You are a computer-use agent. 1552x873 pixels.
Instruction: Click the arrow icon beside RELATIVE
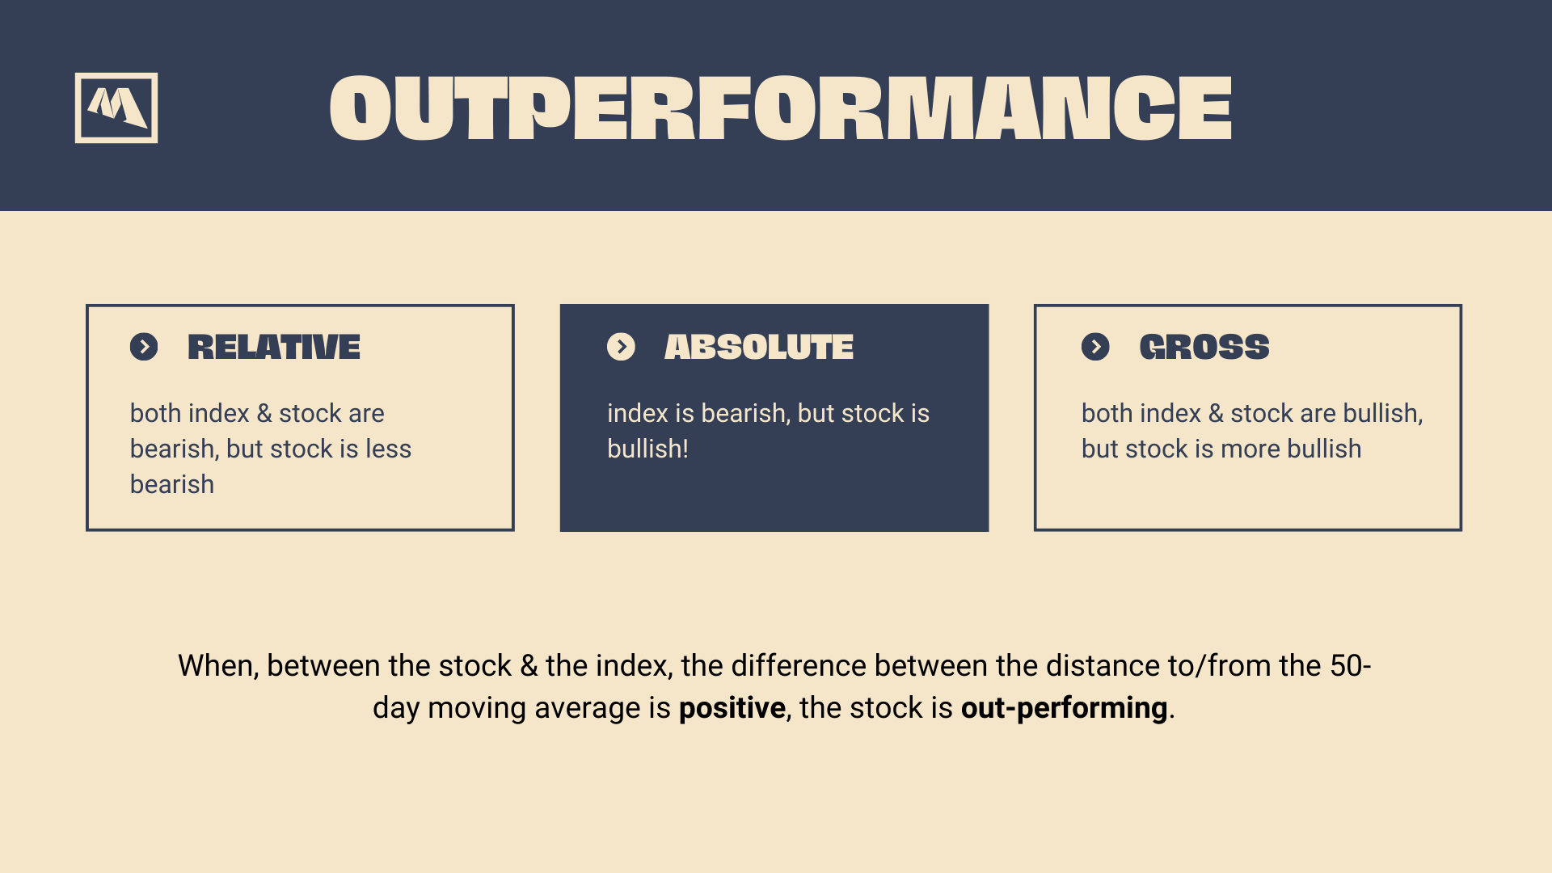[144, 347]
